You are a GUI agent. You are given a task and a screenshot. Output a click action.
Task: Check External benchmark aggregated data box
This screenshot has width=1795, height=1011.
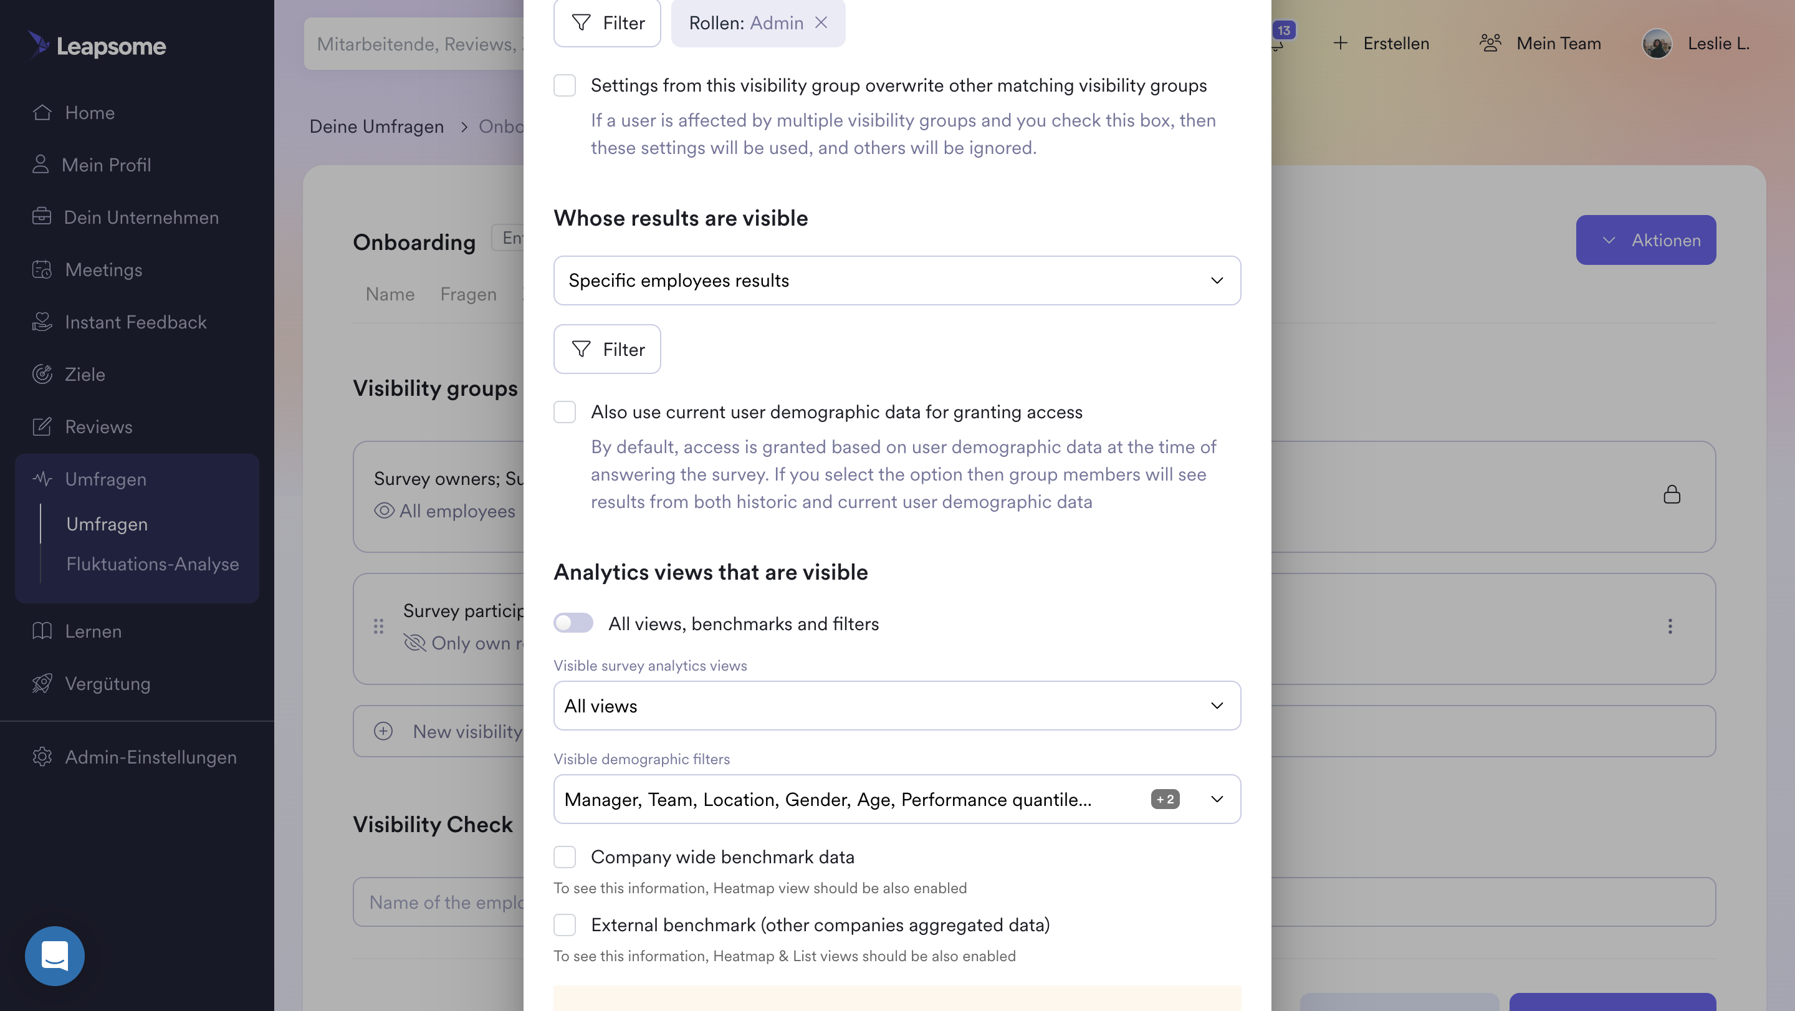click(565, 924)
